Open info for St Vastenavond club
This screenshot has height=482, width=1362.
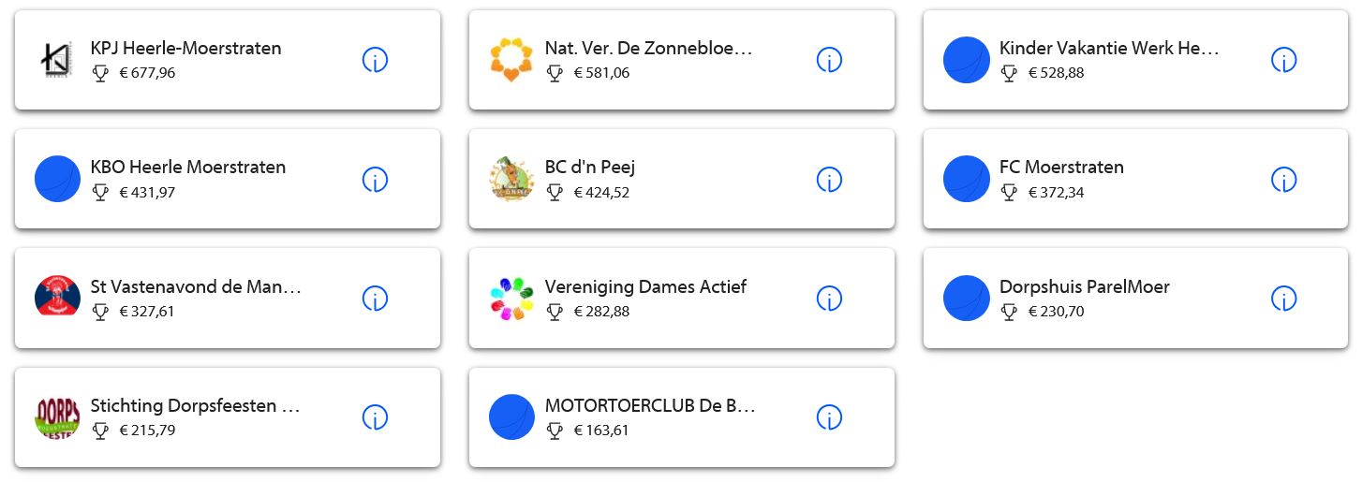pos(375,298)
